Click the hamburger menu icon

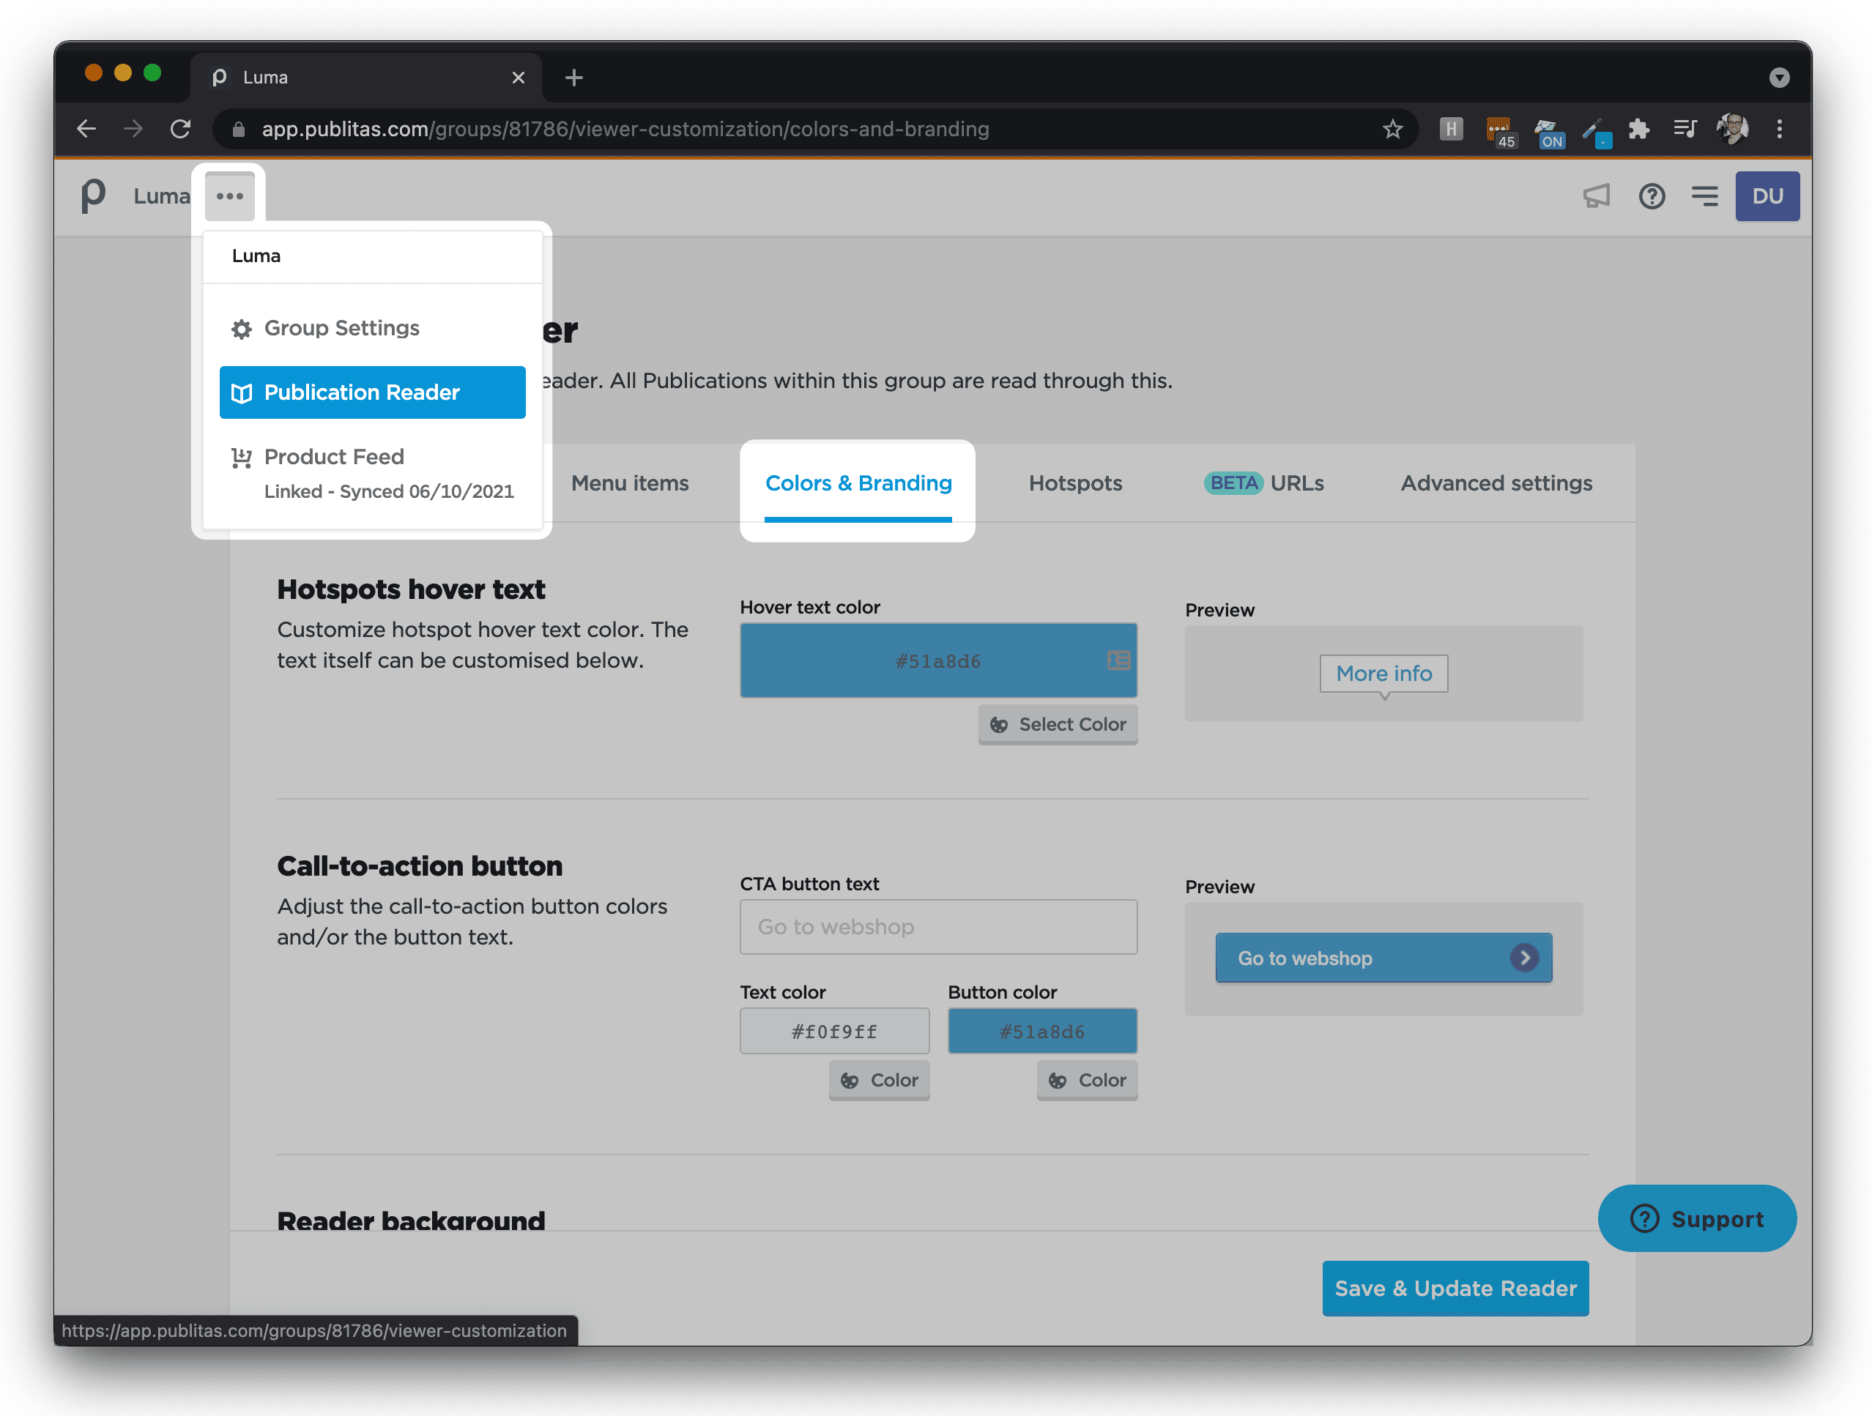1705,196
